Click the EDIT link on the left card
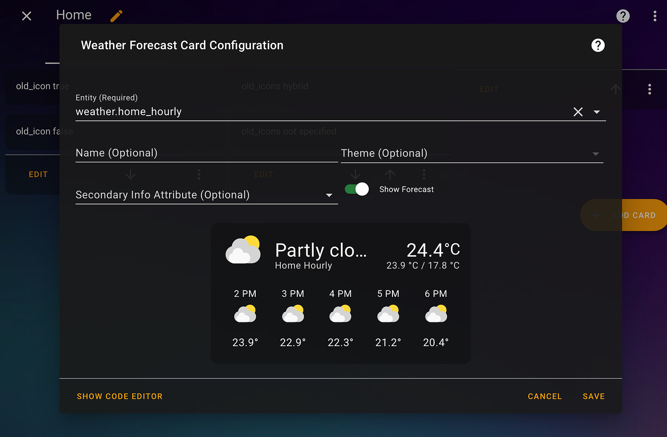This screenshot has height=437, width=667. coord(38,174)
